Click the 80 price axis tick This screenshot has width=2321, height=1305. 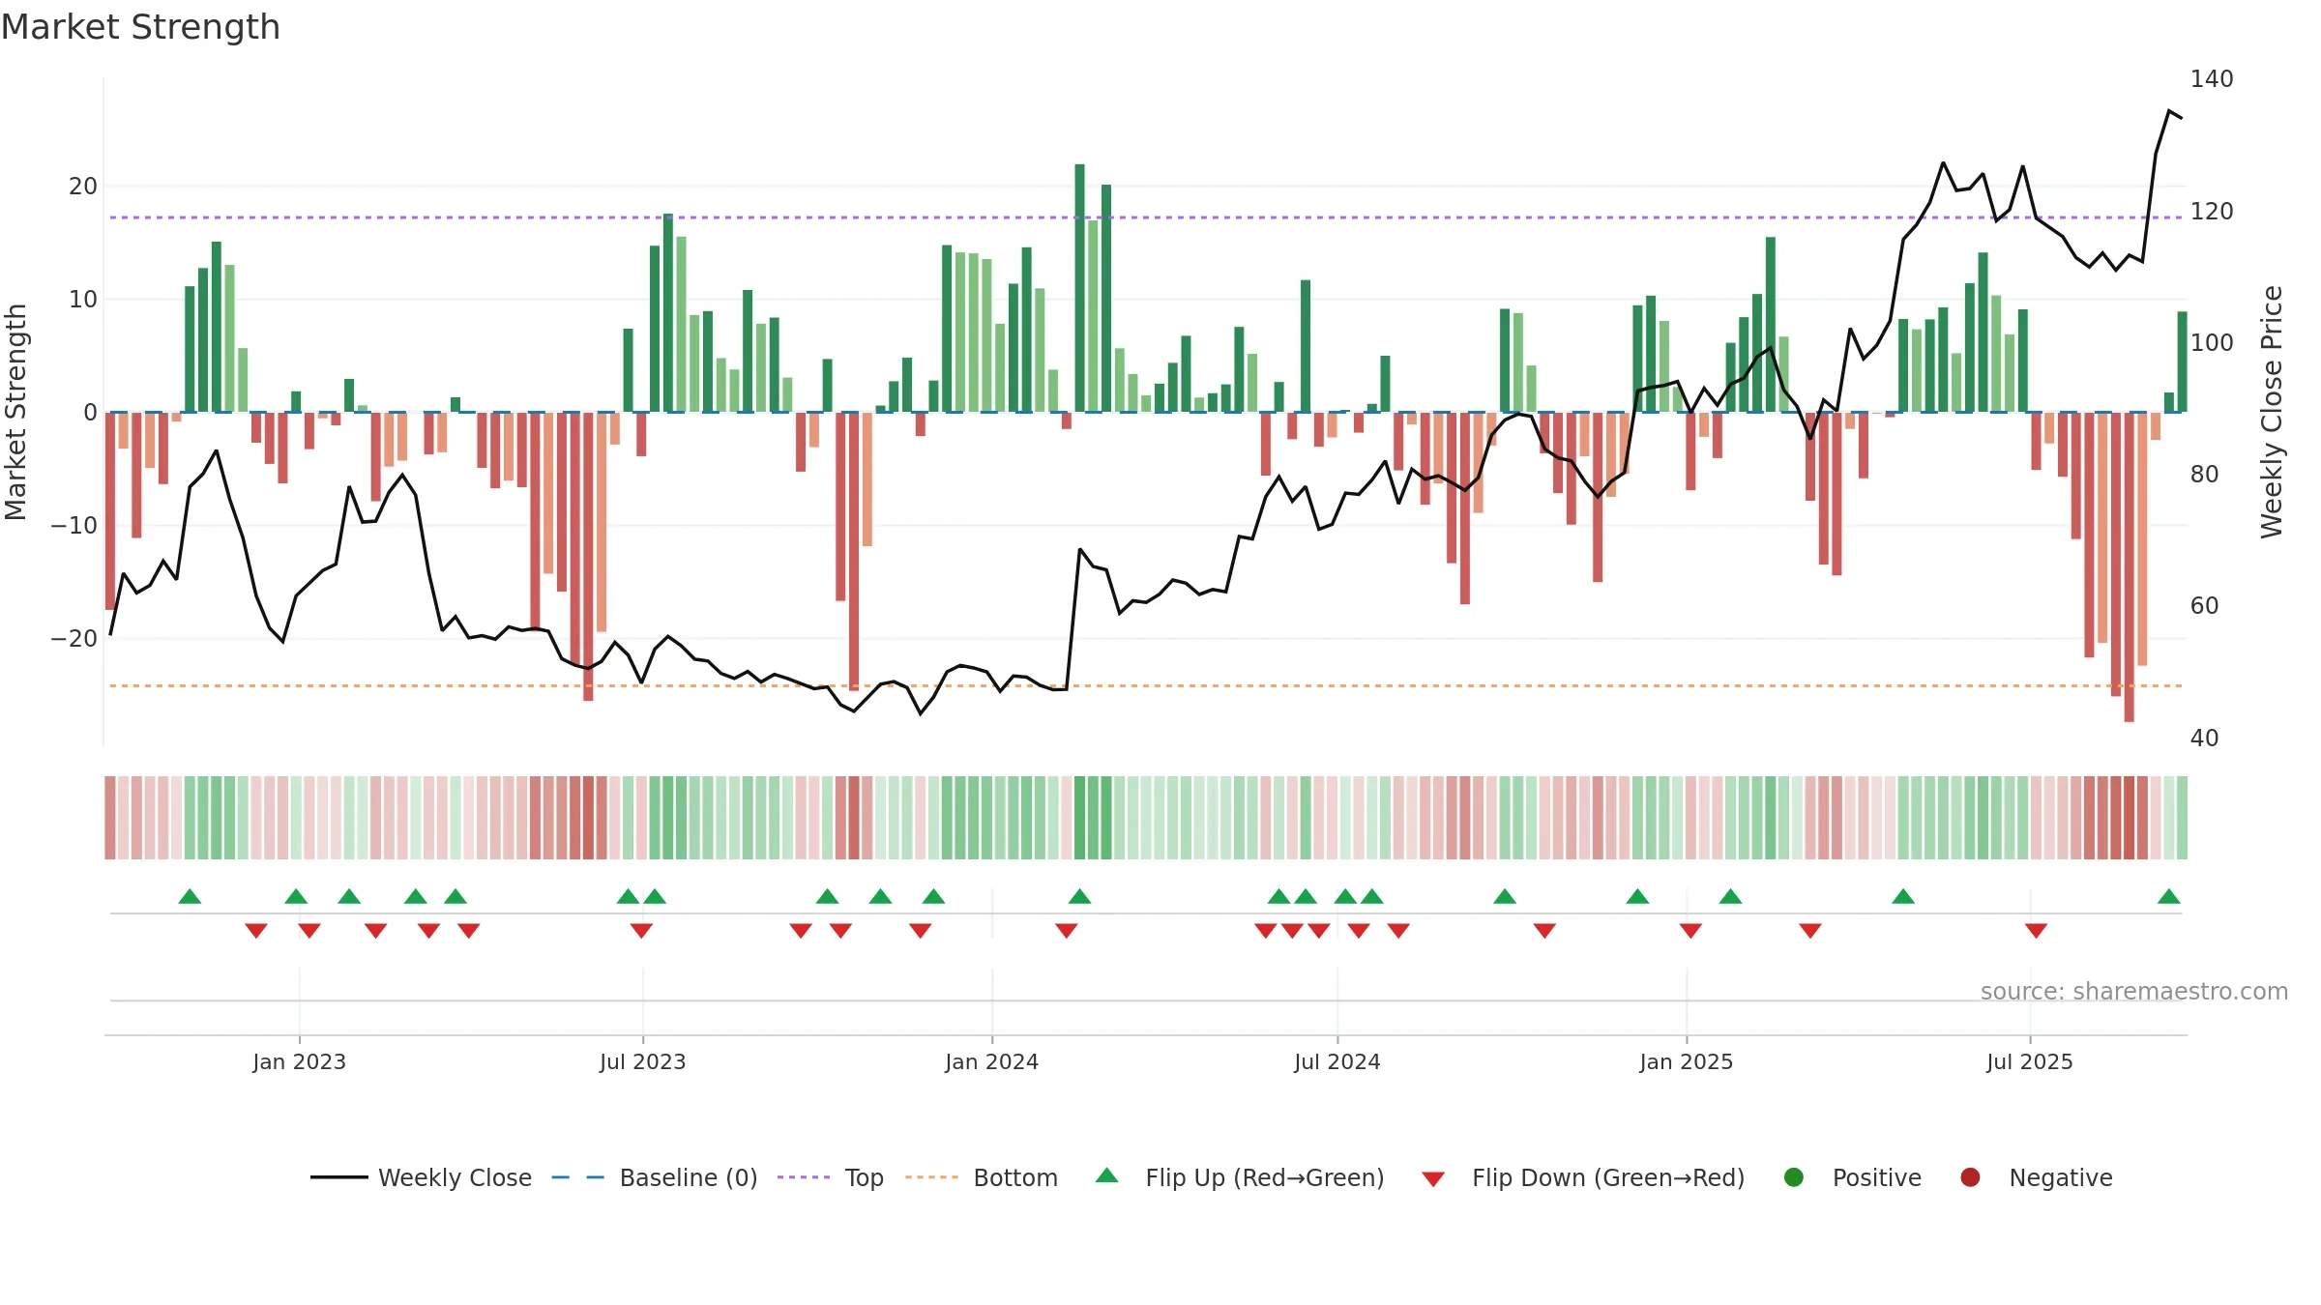(2204, 474)
